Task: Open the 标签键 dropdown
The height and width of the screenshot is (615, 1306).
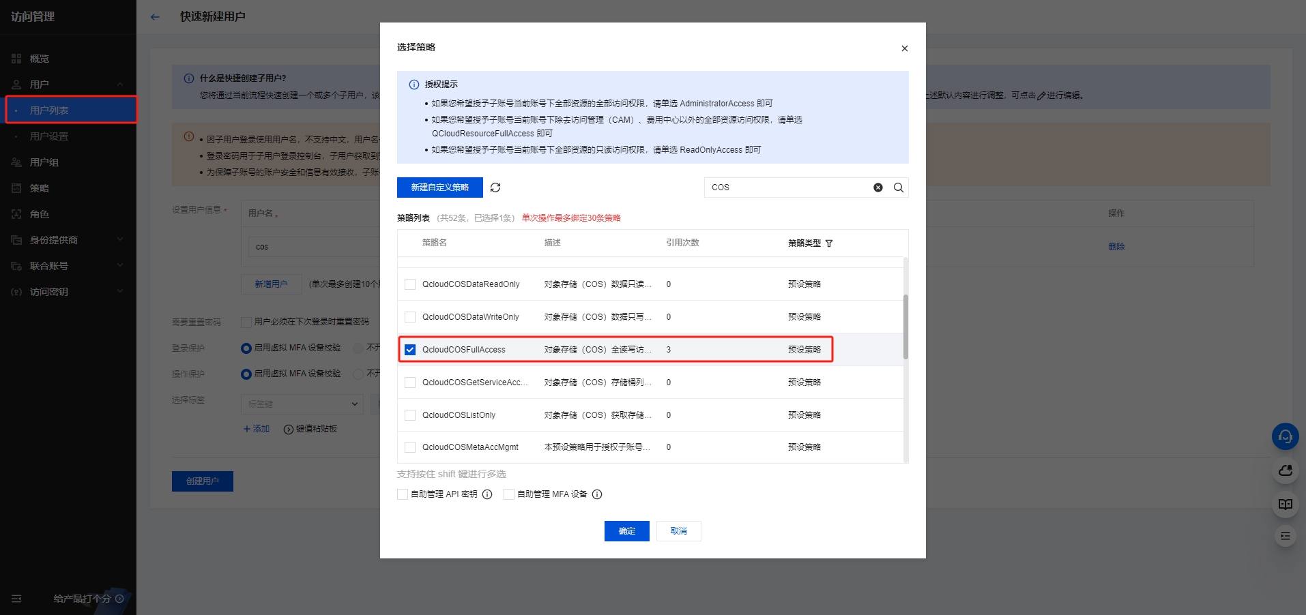Action: [x=302, y=404]
